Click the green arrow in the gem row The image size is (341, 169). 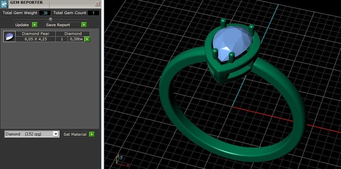point(87,39)
